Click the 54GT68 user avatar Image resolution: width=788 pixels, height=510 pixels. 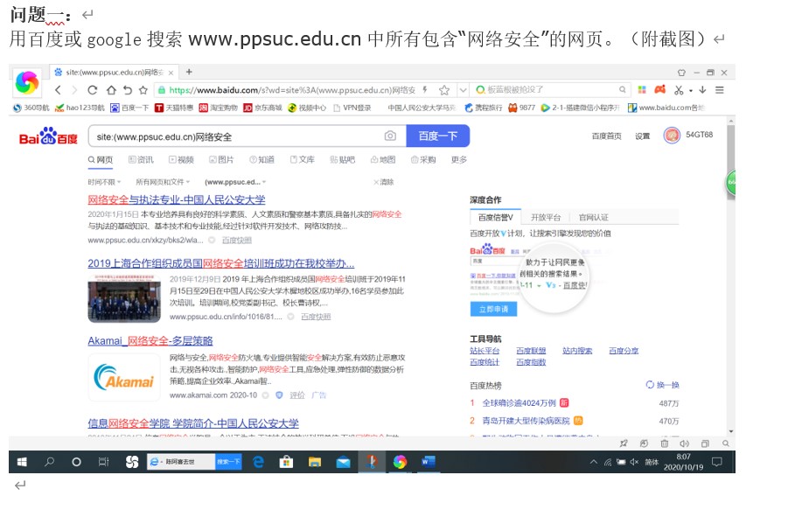tap(672, 136)
